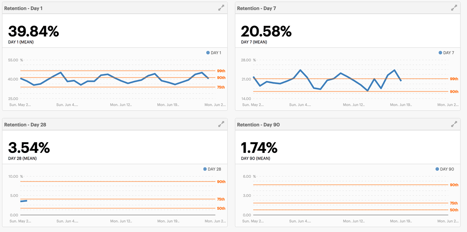Screen dimensions: 467x232
Task: Click the 50th percentile label in Day 90 chart
Action: [x=454, y=210]
